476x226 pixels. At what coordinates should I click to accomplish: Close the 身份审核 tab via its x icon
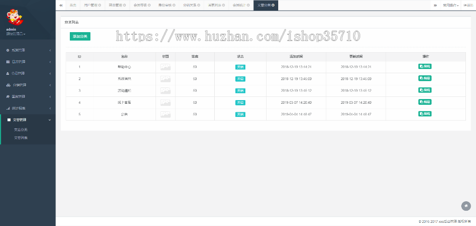173,5
